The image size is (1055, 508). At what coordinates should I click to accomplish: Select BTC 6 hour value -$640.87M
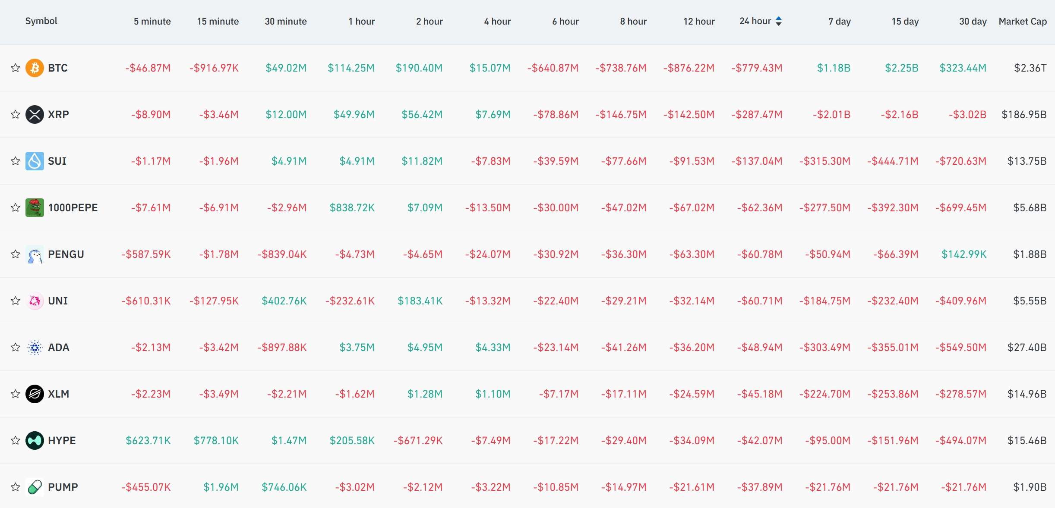[x=553, y=68]
